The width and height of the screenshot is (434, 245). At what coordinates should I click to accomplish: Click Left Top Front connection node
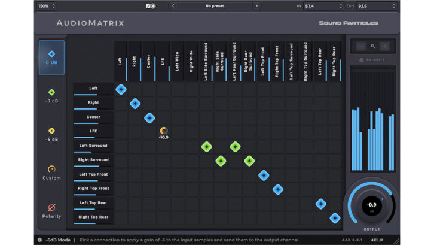click(264, 175)
